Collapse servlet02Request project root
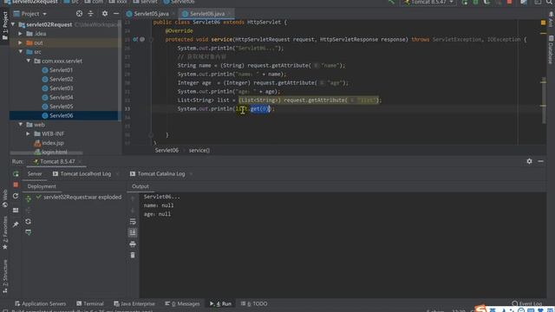Image resolution: width=555 pixels, height=312 pixels. point(14,24)
